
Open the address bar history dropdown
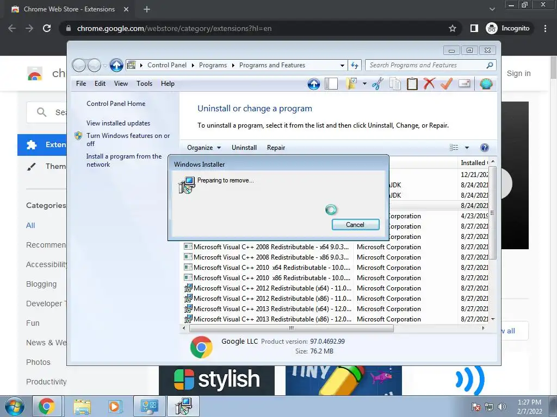click(342, 65)
